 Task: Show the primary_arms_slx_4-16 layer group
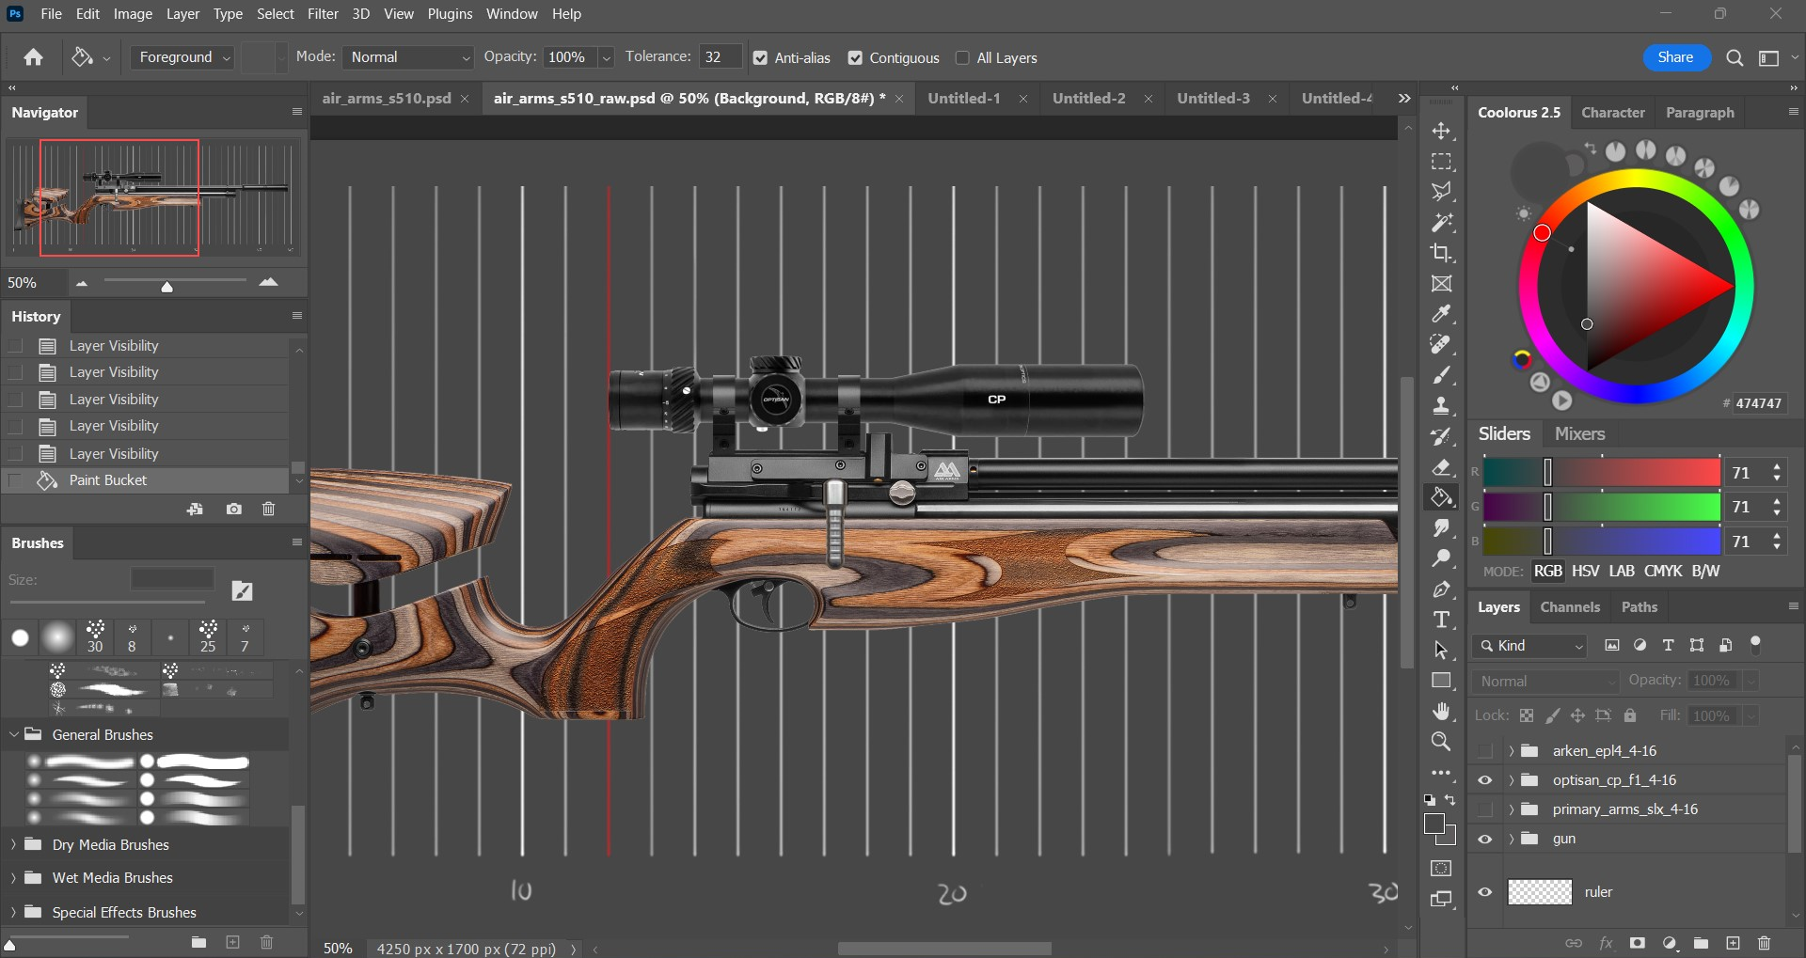1485,809
